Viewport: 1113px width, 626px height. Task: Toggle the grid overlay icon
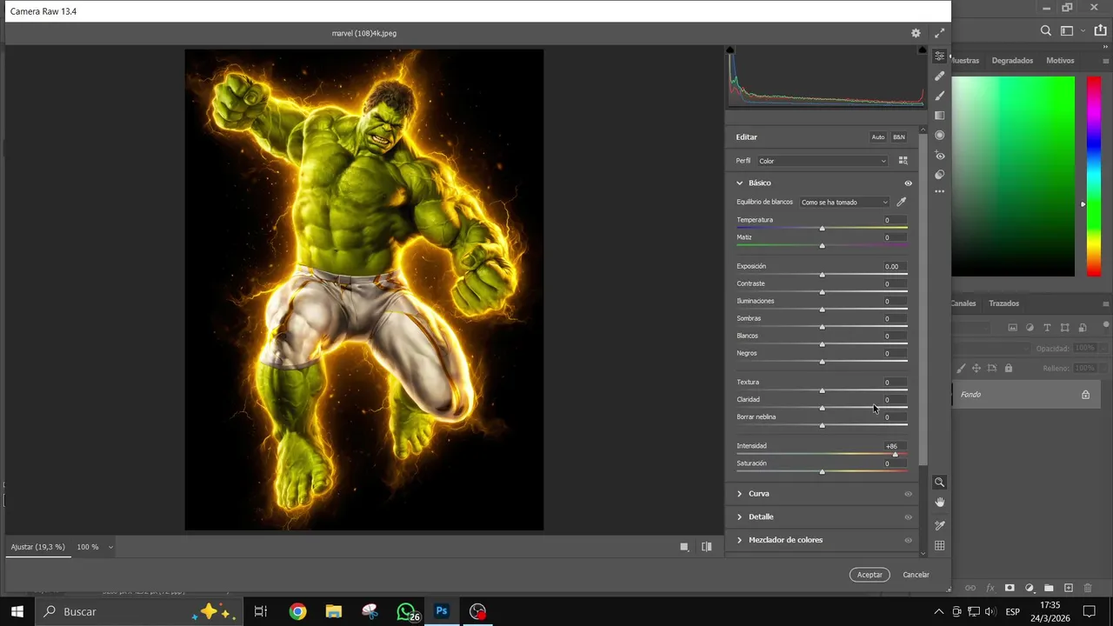point(939,546)
